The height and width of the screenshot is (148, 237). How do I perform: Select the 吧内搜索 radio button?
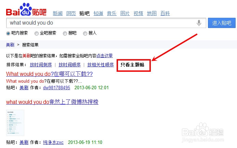[x=8, y=33]
